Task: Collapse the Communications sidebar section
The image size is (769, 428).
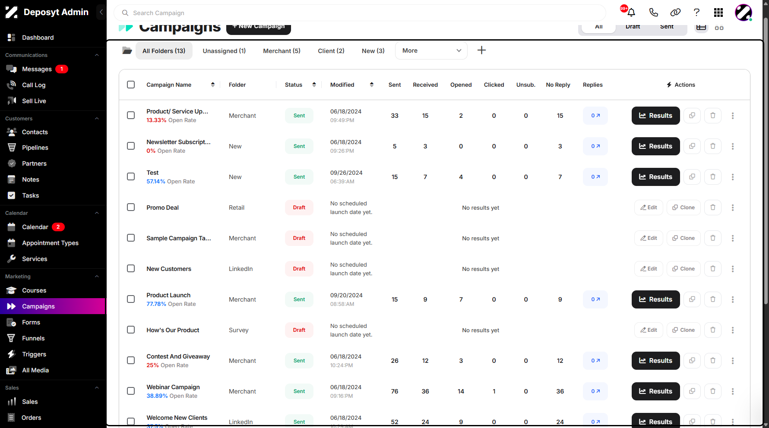Action: coord(97,55)
